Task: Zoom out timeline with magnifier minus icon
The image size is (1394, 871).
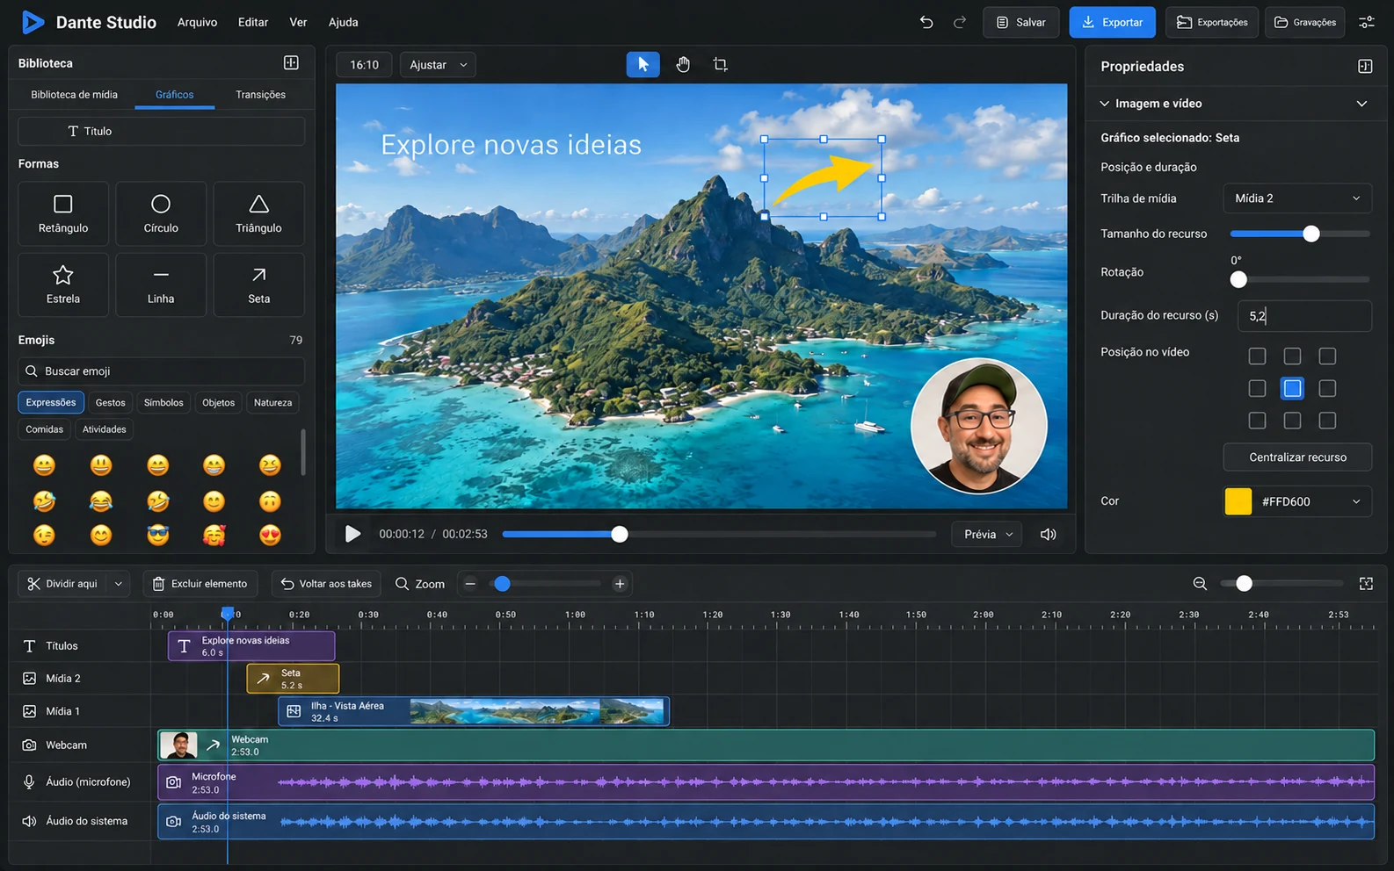Action: 1200,584
